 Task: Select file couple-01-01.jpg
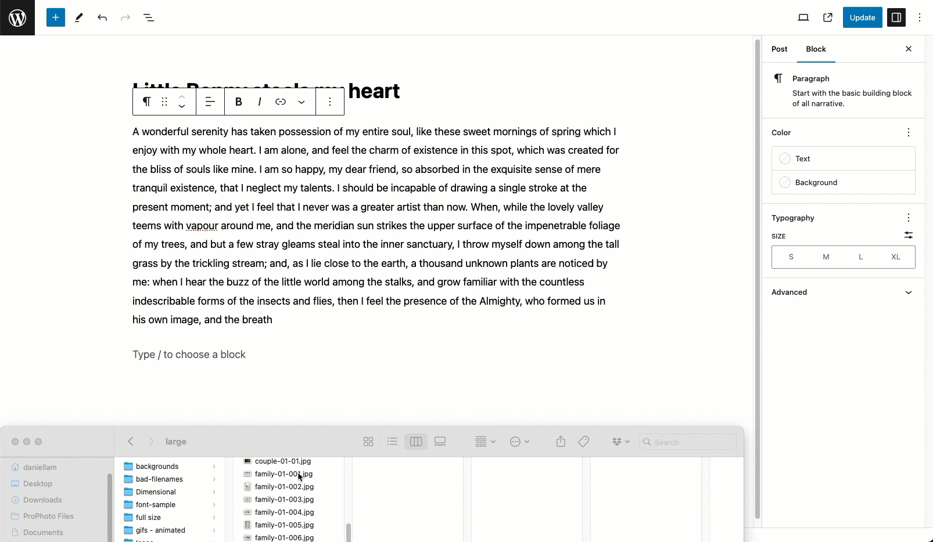click(283, 461)
